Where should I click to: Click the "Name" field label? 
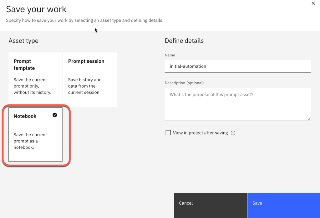point(170,55)
